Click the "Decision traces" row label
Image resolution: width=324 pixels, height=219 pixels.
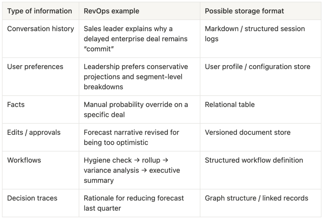[32, 198]
